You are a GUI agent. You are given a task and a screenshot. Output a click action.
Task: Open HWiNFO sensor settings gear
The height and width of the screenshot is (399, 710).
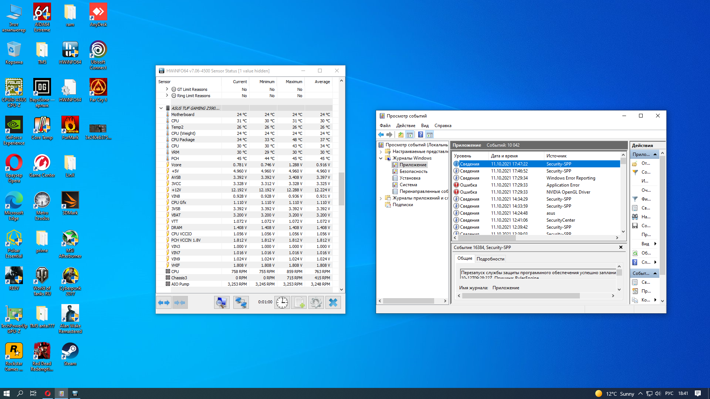point(316,303)
